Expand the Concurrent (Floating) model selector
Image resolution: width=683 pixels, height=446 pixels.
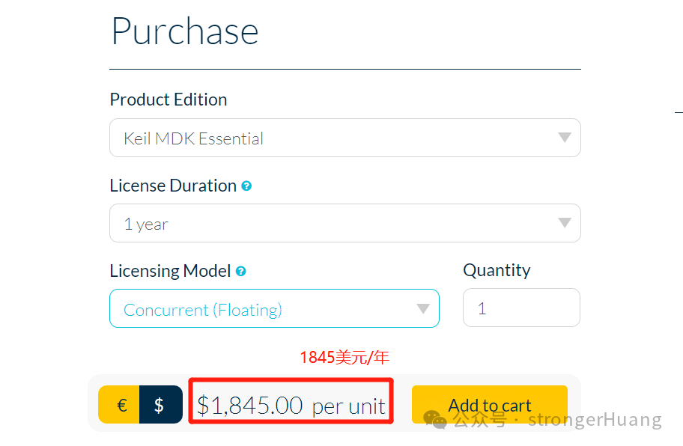pyautogui.click(x=274, y=308)
